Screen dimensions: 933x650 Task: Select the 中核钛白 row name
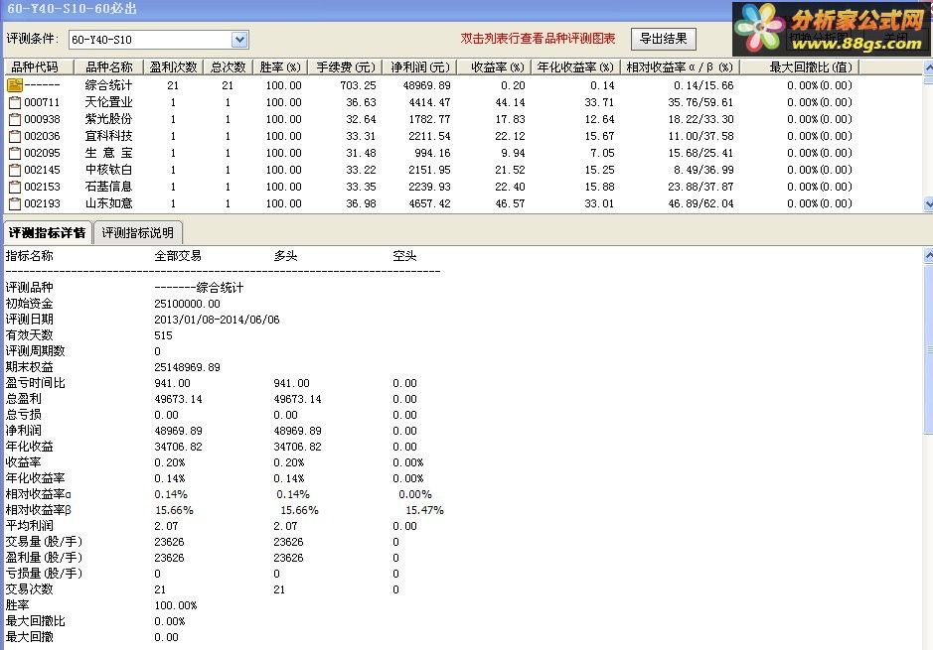109,170
